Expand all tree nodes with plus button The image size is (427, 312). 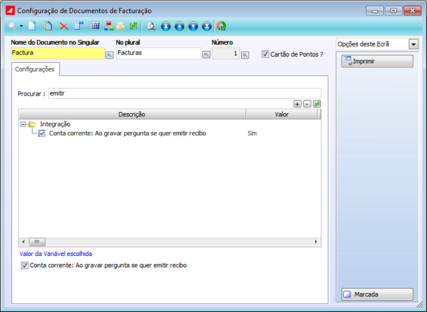[298, 104]
